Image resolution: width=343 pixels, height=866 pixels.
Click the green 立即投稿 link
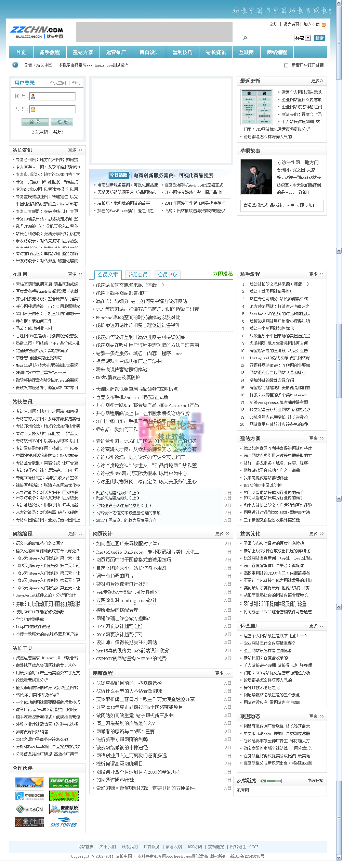click(223, 274)
